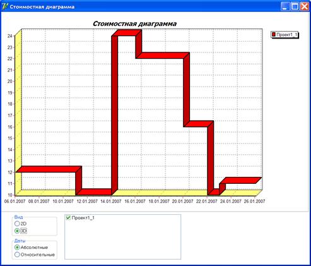Click the red Проект1_1 legend swatch
This screenshot has width=311, height=266.
[x=274, y=35]
